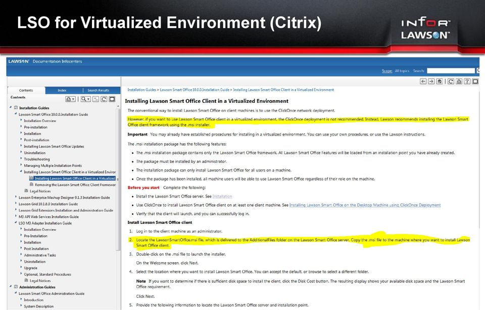Image resolution: width=485 pixels, height=310 pixels.
Task: Click the Installation Guides breadcrumb link
Action: pos(141,90)
